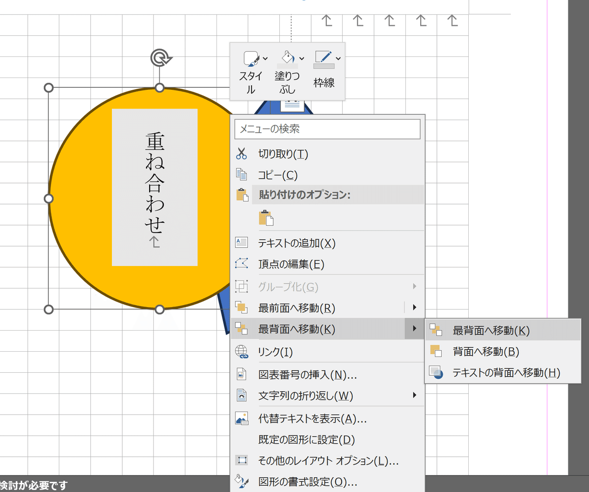The image size is (589, 492).
Task: Click the submenu send-to-back icon
Action: click(x=436, y=330)
